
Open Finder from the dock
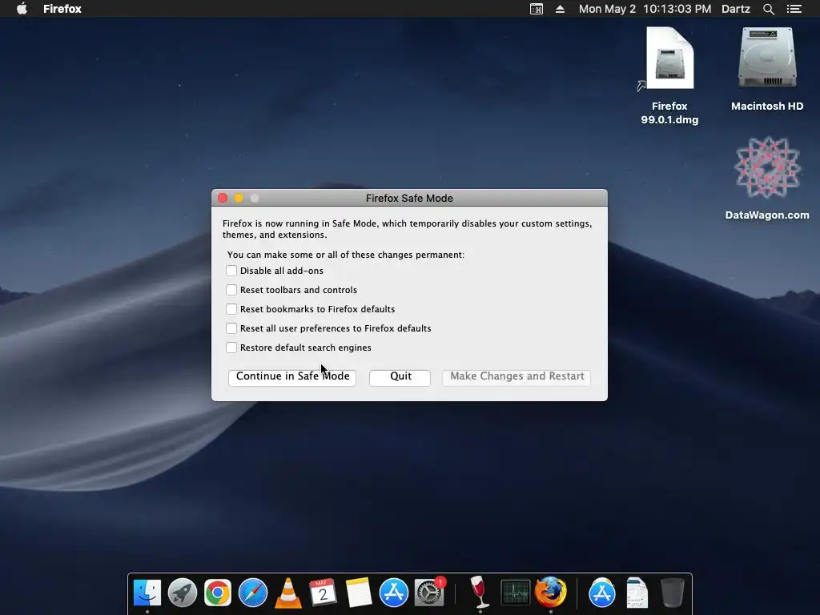tap(147, 593)
